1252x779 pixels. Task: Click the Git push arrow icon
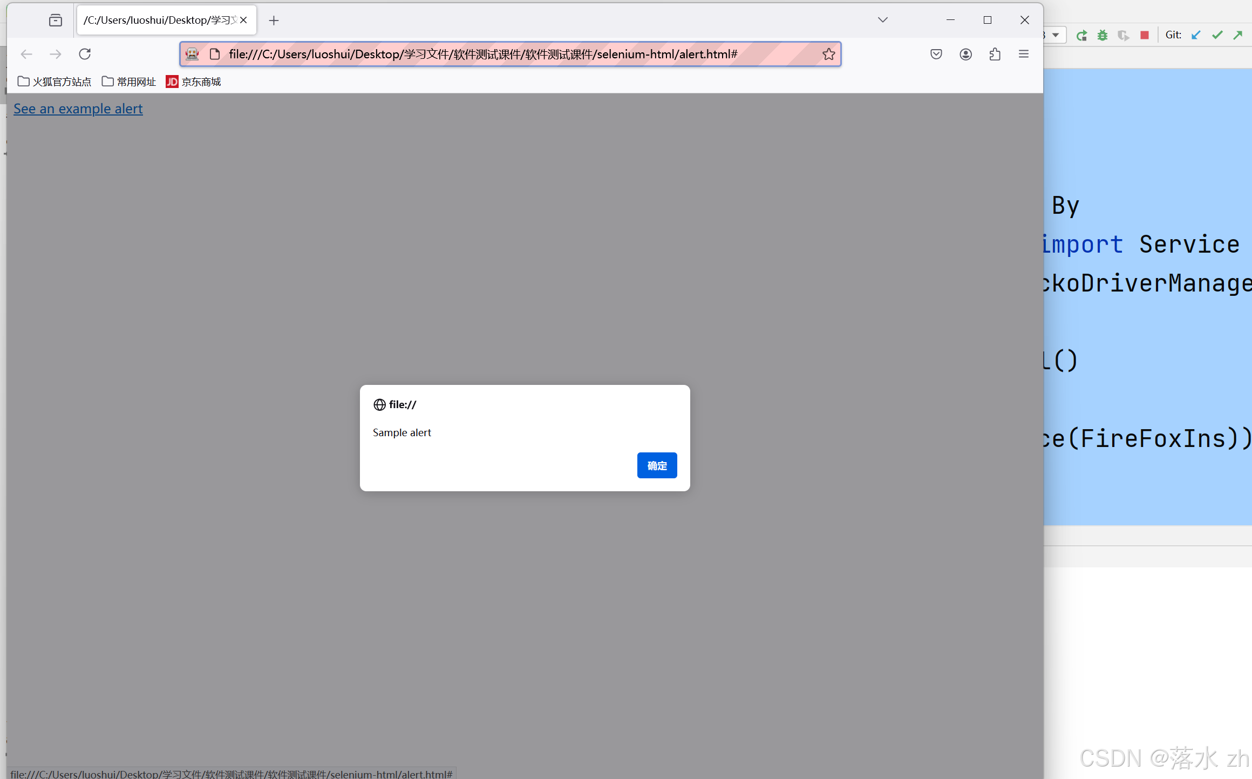coord(1238,35)
